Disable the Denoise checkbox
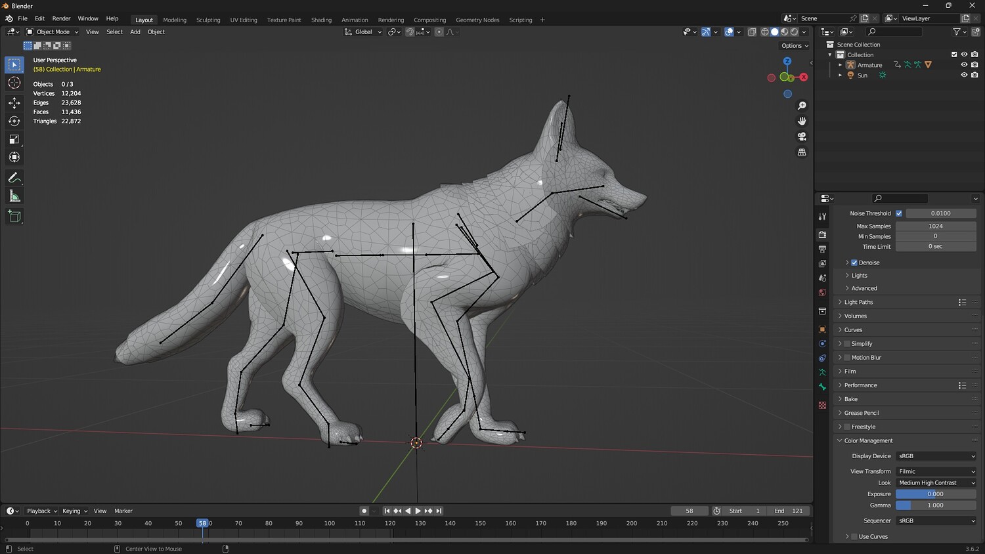The image size is (985, 554). 854,263
